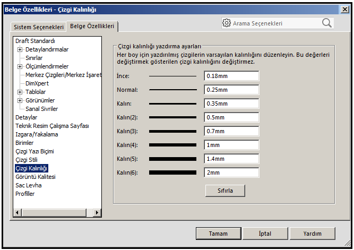The image size is (354, 250).
Task: Expand the Görünümler tree node
Action: click(20, 100)
